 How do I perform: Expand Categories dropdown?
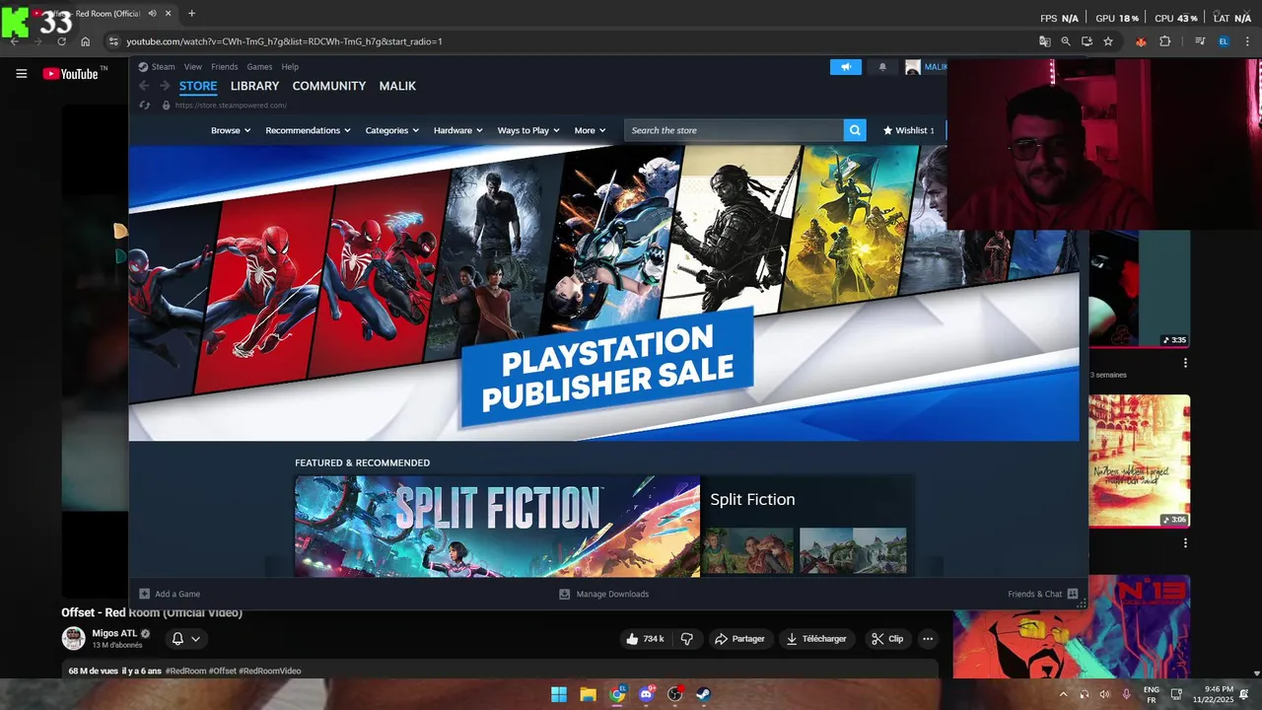(x=392, y=130)
